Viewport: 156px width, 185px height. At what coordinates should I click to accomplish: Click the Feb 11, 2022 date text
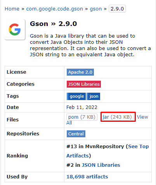82,107
